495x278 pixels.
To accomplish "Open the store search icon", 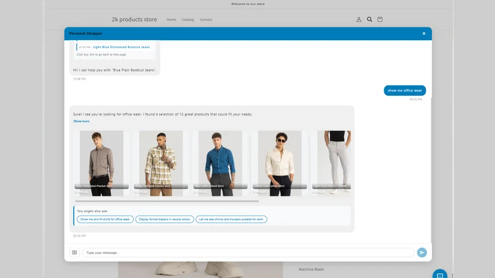I will pos(369,20).
